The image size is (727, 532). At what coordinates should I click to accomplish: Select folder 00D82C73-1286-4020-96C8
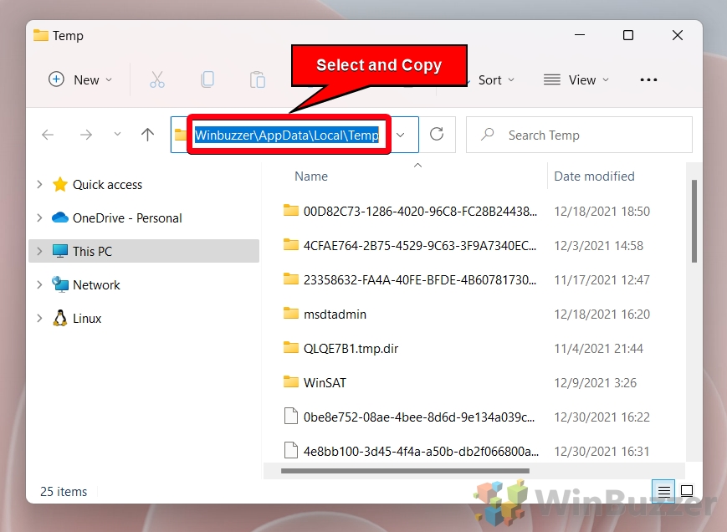[420, 212]
